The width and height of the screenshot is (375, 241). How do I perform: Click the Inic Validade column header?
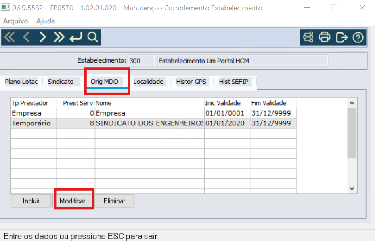coord(228,103)
